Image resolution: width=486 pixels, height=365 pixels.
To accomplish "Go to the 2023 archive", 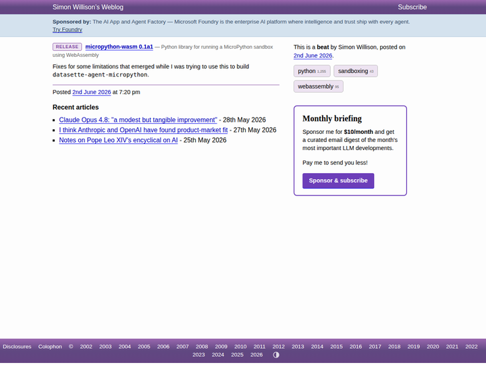I will point(198,355).
